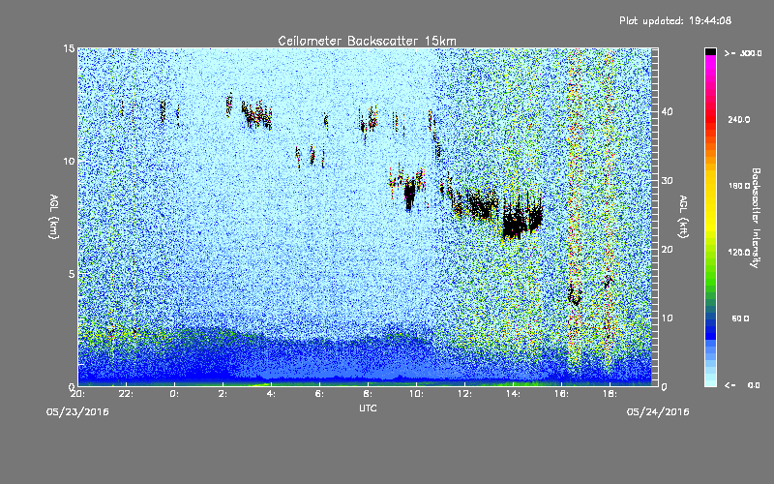Click the '180.0' colorbar value

click(x=739, y=186)
